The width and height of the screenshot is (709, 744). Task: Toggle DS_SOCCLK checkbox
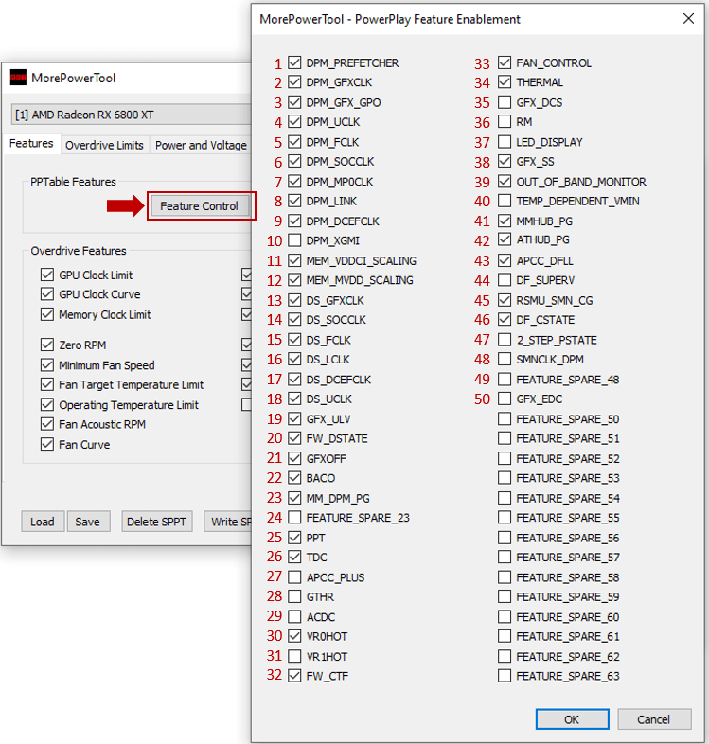tap(294, 320)
